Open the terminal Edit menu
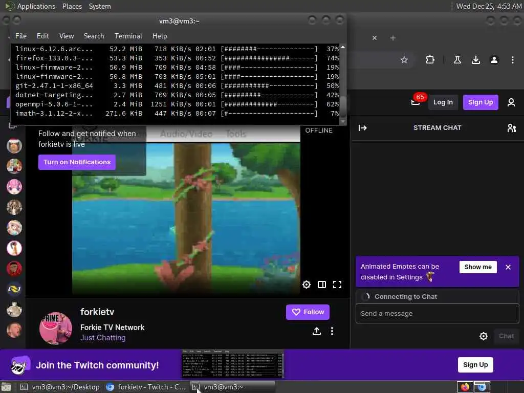524x393 pixels. pyautogui.click(x=43, y=36)
